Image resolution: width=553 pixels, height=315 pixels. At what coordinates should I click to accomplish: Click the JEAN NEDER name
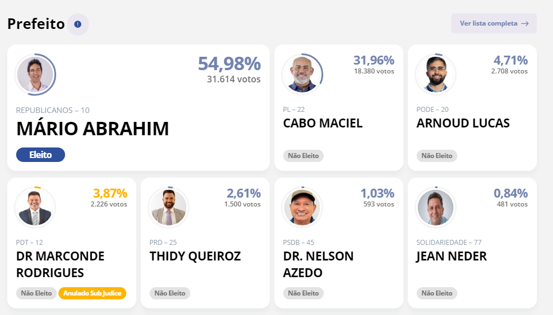tap(451, 256)
